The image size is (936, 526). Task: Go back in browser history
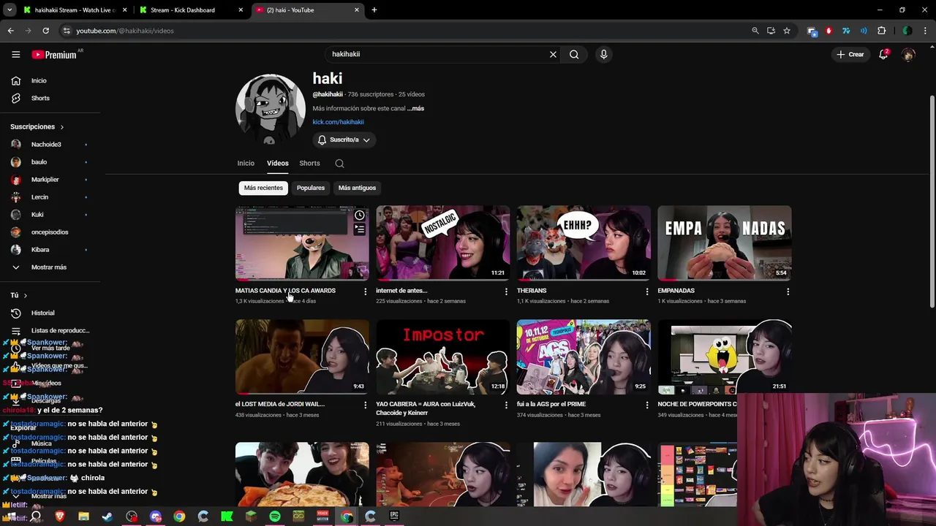click(10, 31)
